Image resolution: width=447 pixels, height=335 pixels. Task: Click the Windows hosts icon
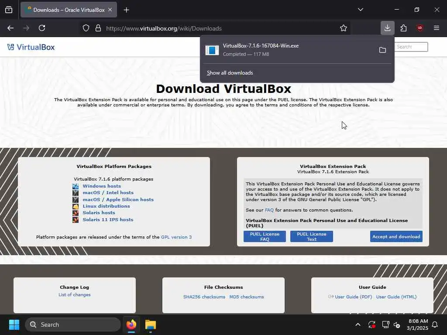[x=76, y=186]
